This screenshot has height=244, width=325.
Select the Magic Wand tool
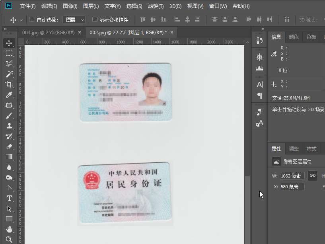click(x=9, y=74)
